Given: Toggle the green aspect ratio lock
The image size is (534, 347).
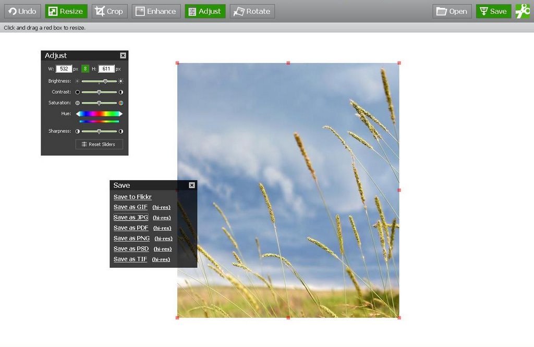Looking at the screenshot, I should pyautogui.click(x=85, y=69).
